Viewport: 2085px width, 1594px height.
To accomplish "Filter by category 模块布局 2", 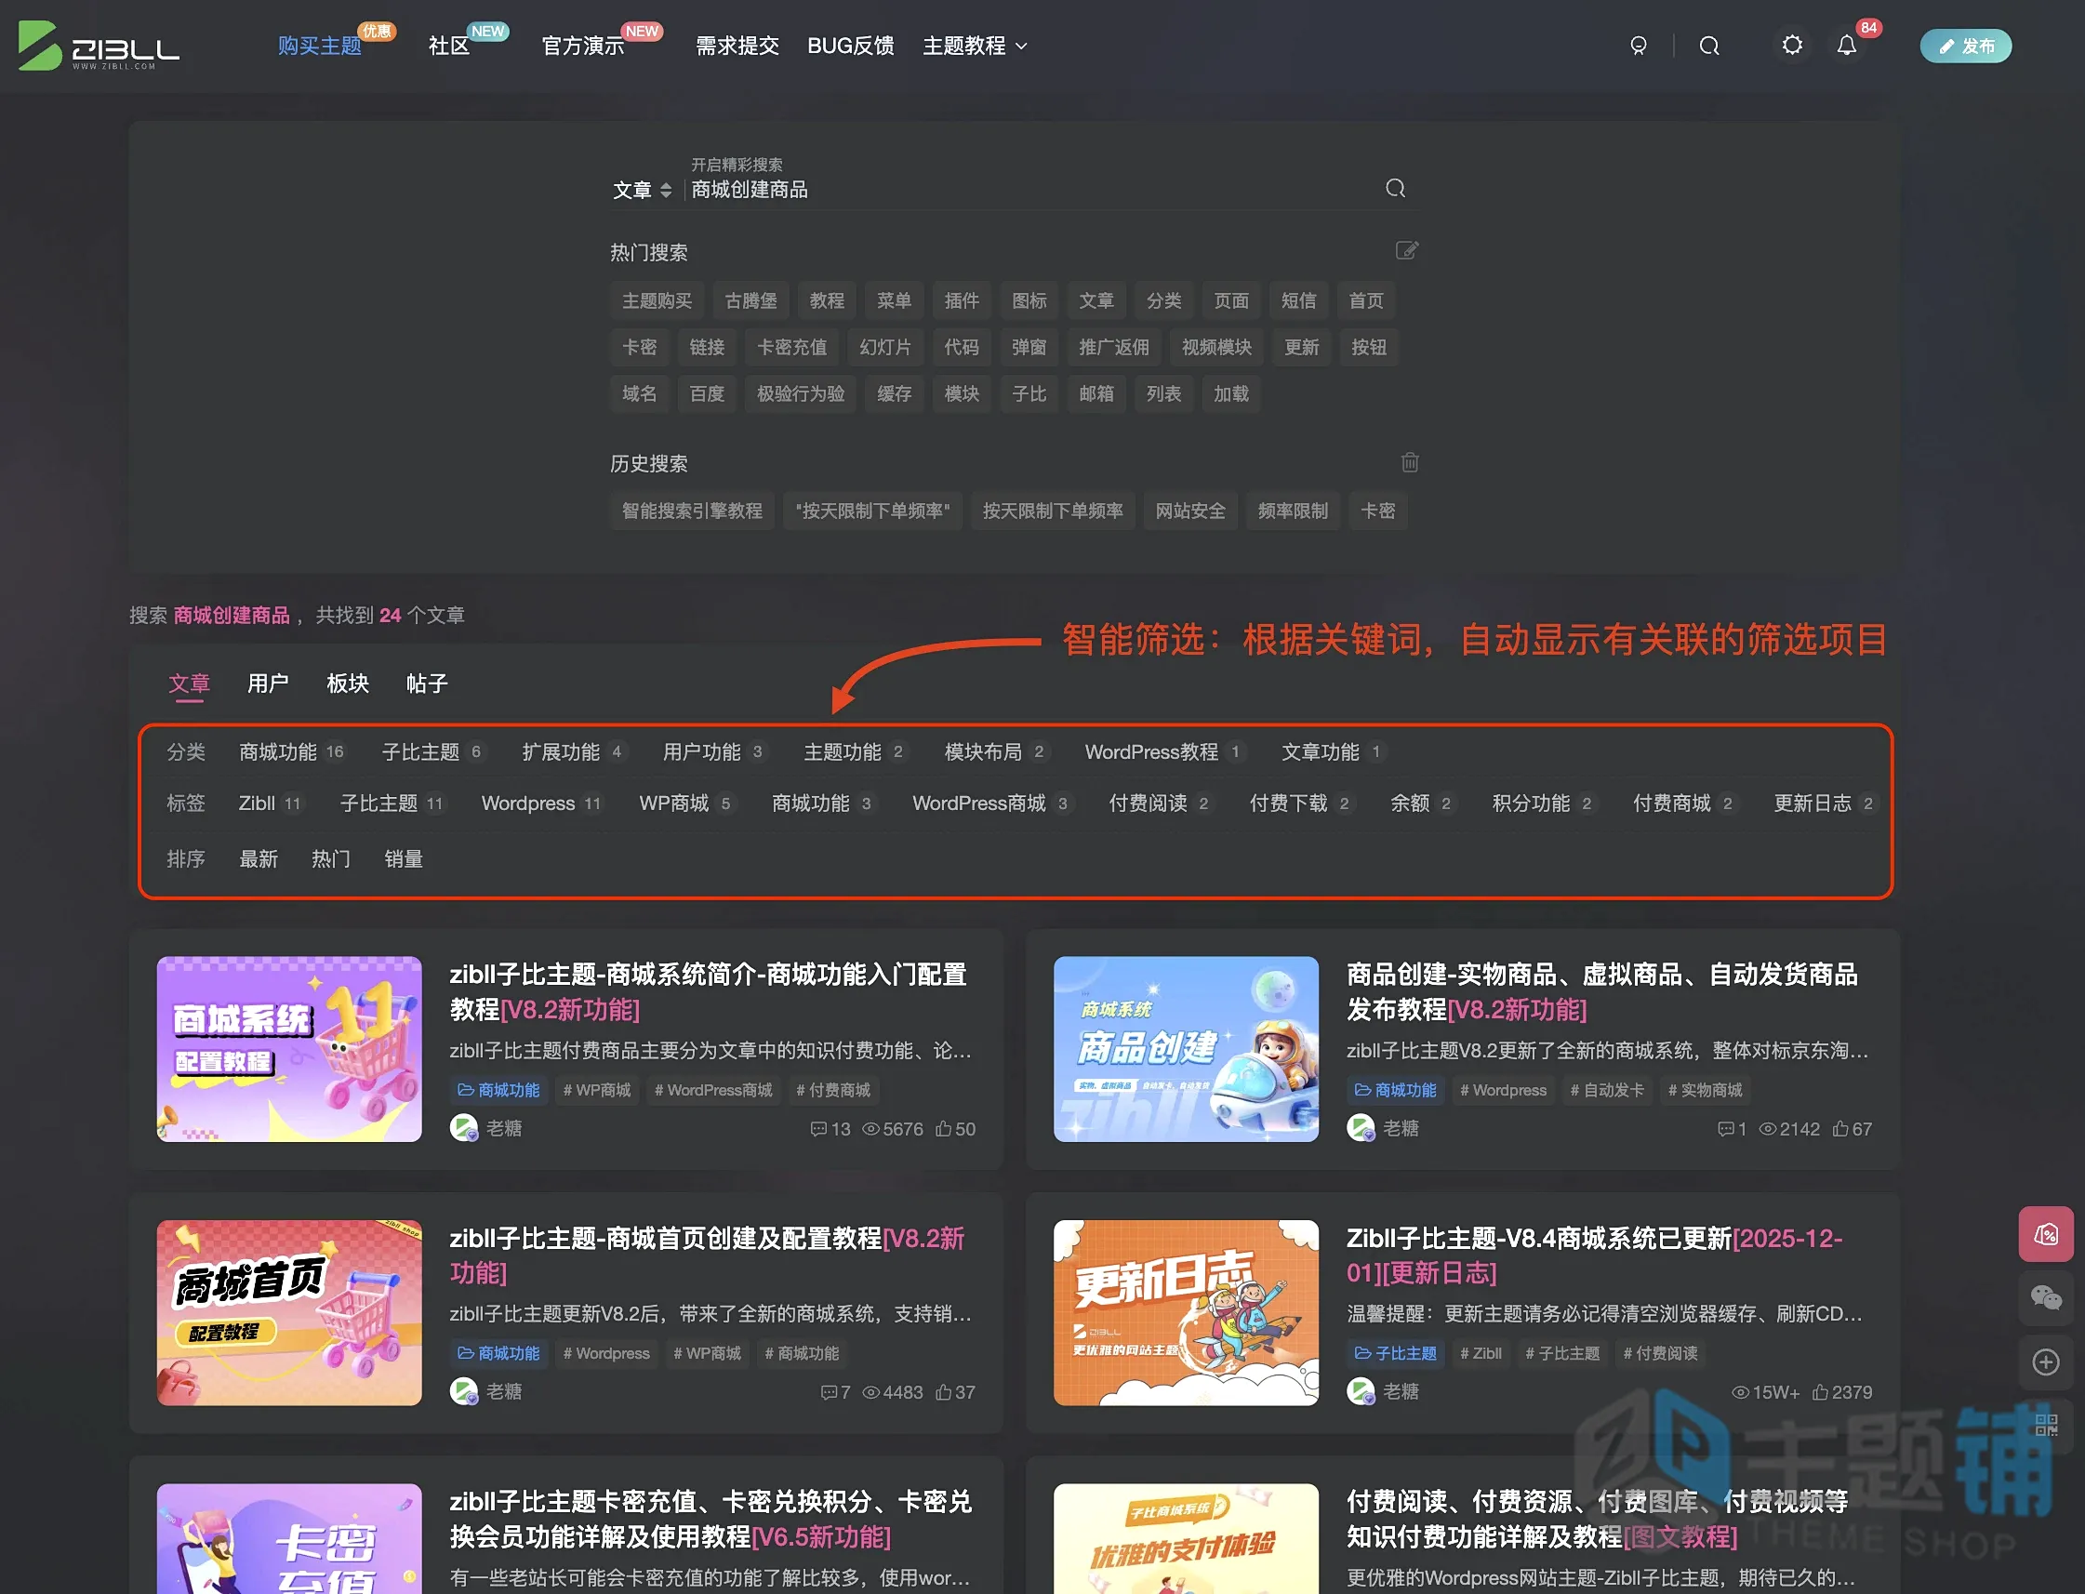I will 996,752.
